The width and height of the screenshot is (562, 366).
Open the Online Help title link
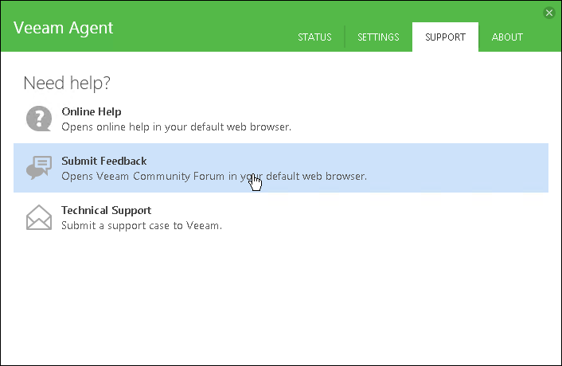click(x=92, y=111)
